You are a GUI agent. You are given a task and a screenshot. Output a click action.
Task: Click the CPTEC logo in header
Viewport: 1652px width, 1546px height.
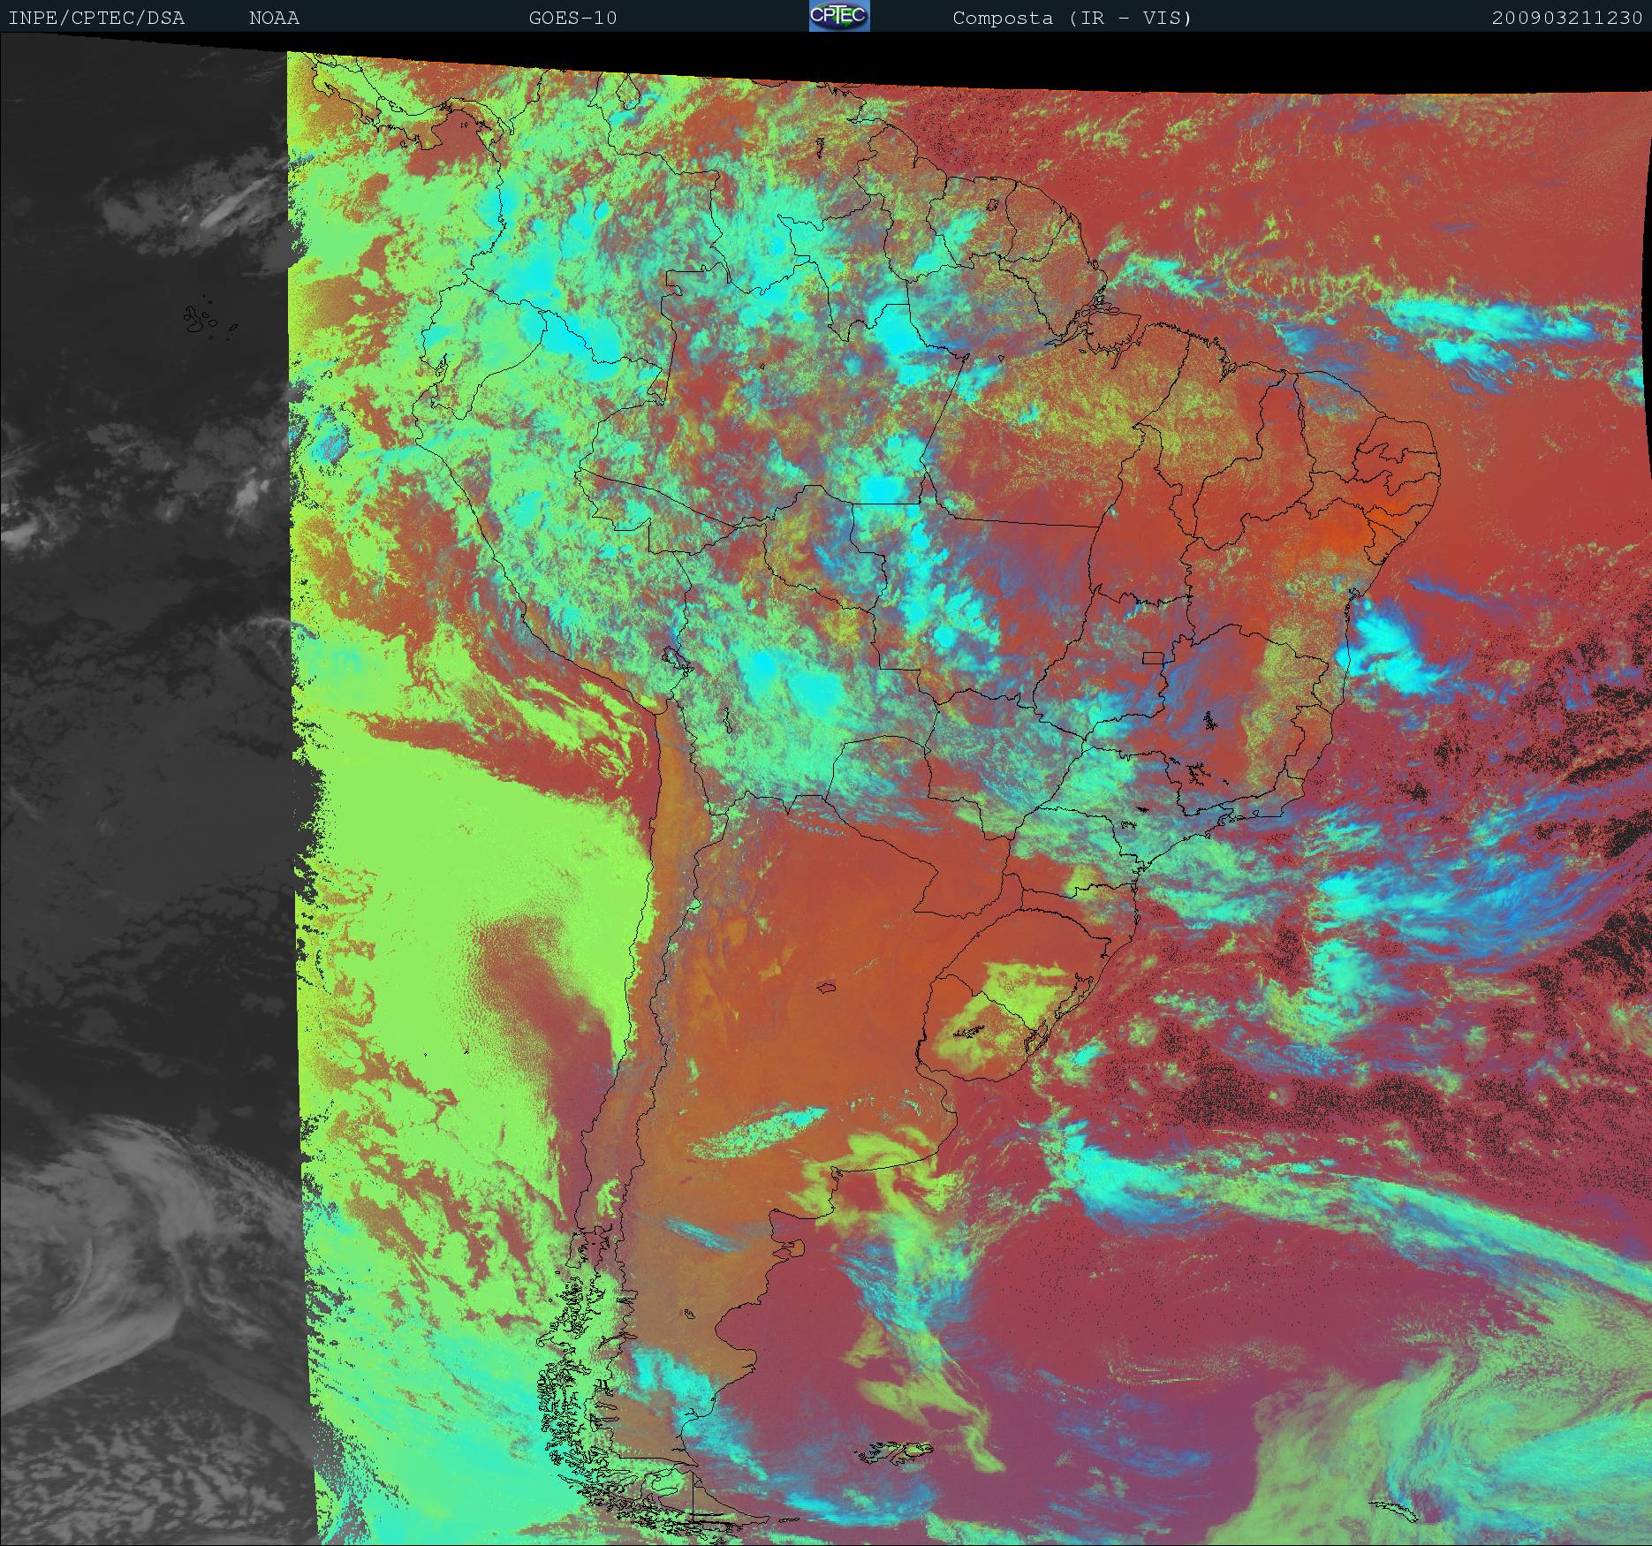pos(839,16)
